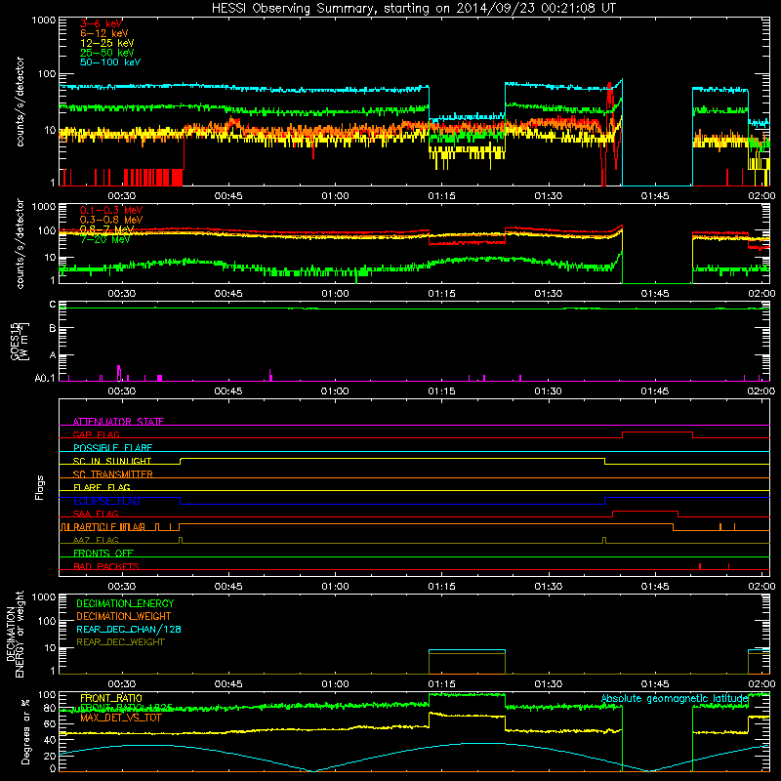781x781 pixels.
Task: Click the REAR_DEC_CHAN/128 legend entry
Action: pos(129,629)
